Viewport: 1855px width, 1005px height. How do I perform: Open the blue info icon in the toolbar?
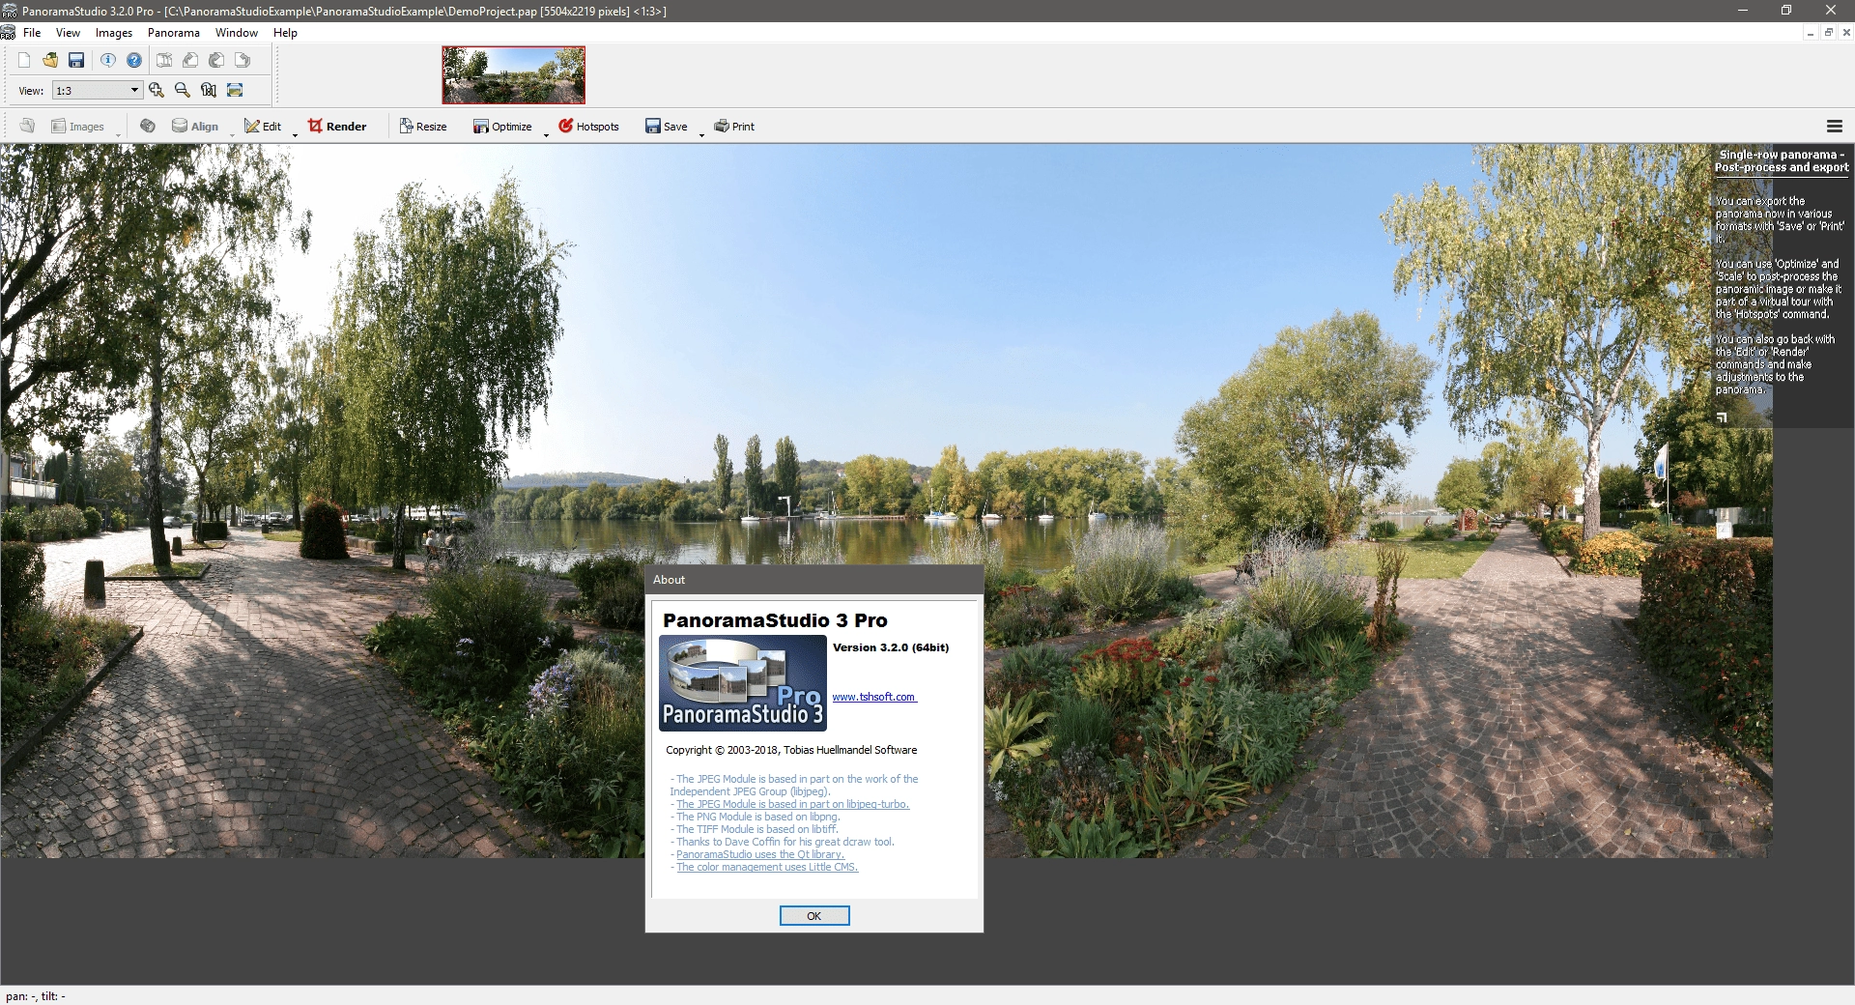point(108,60)
